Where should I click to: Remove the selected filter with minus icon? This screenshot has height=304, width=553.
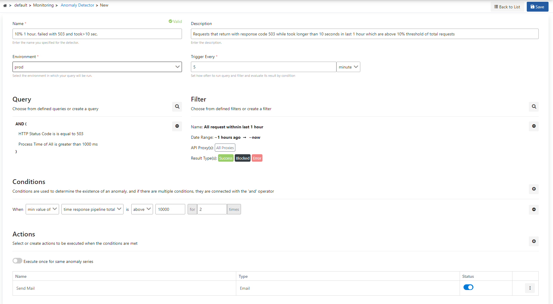pyautogui.click(x=534, y=126)
